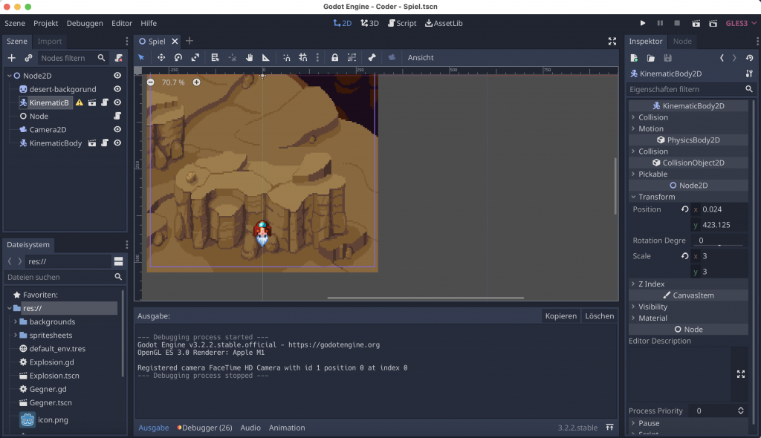Screen dimensions: 761x438
Task: Click the Löschen button in output panel
Action: pos(599,316)
